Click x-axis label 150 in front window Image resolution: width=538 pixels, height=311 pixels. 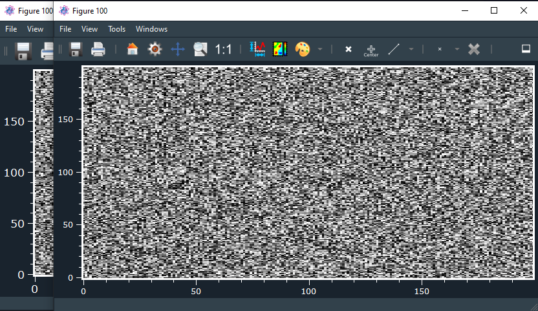[x=422, y=292]
